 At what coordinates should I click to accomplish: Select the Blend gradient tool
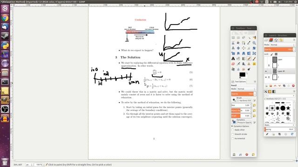pos(244,59)
